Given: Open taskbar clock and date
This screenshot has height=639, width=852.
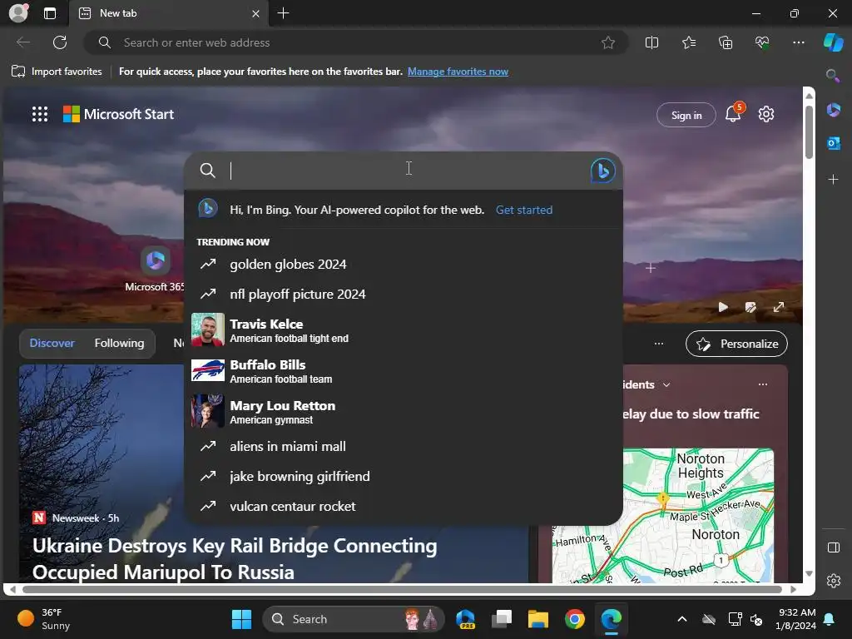Looking at the screenshot, I should tap(795, 619).
